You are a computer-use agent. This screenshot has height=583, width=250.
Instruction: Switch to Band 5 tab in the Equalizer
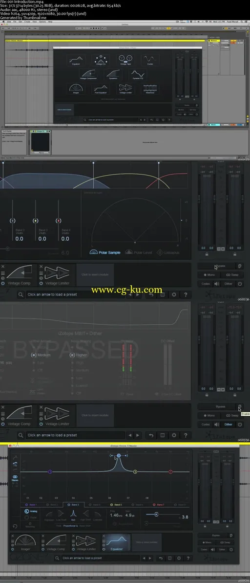[116, 505]
